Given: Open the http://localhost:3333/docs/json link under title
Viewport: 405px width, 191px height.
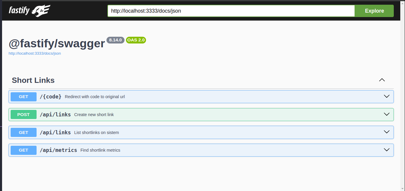Looking at the screenshot, I should point(35,53).
